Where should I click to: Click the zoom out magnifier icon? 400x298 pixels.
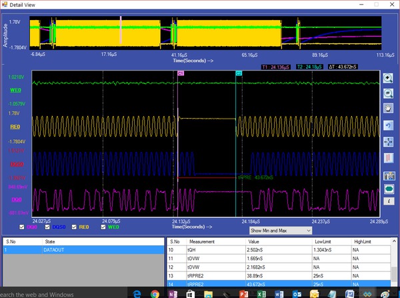coord(389,93)
